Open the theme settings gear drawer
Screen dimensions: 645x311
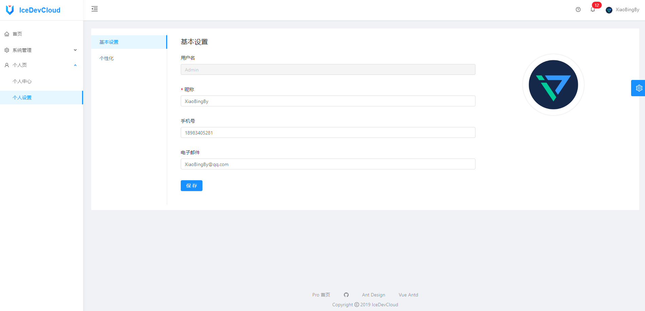[x=639, y=88]
